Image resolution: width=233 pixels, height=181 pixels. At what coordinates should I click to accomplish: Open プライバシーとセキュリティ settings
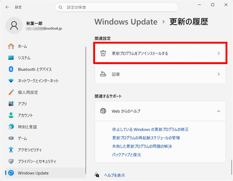click(45, 161)
